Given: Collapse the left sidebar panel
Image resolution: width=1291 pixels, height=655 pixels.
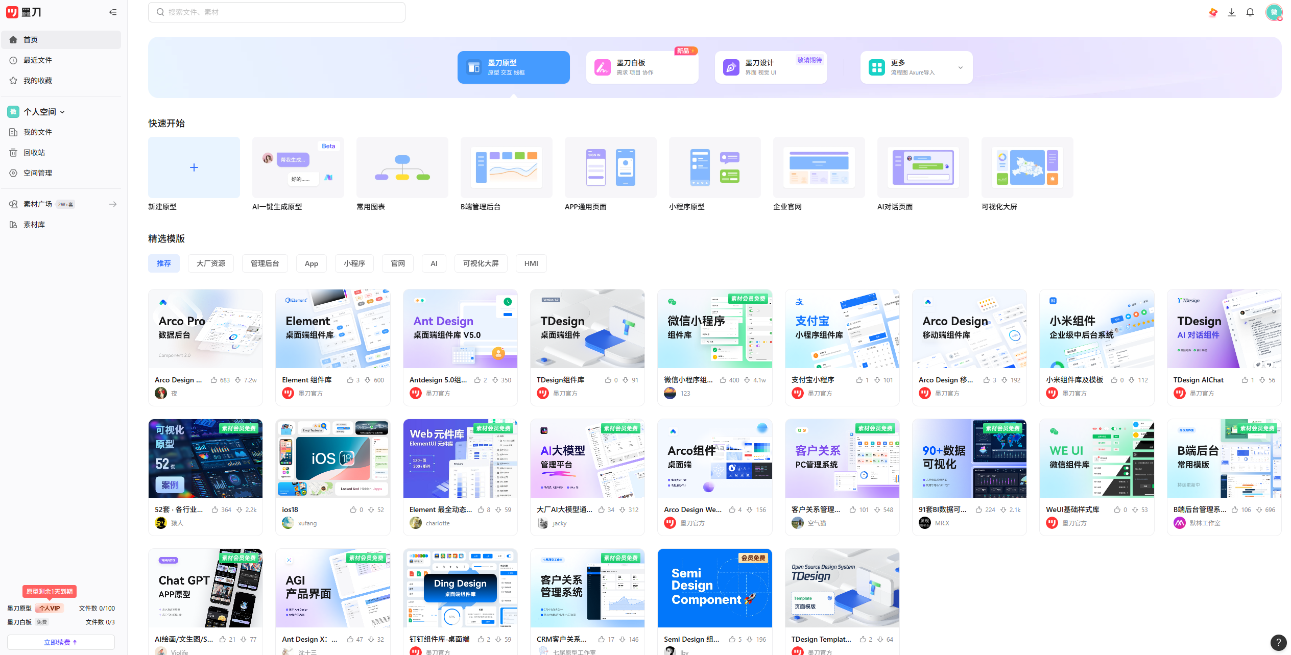Looking at the screenshot, I should [x=113, y=12].
